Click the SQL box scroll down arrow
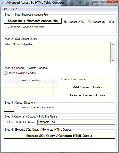The width and height of the screenshot is (119, 153). [113, 61]
